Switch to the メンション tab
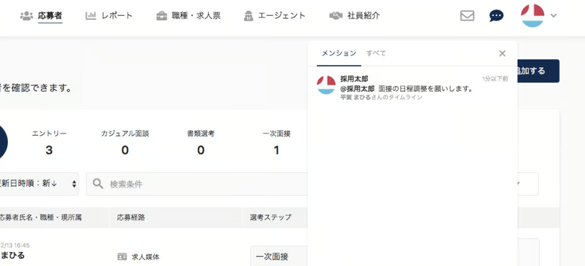 339,53
